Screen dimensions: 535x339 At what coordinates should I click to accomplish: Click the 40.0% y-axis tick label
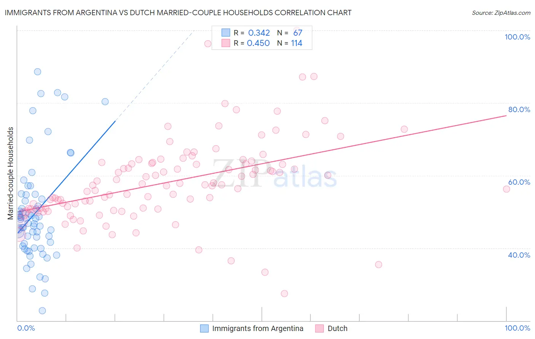point(519,255)
